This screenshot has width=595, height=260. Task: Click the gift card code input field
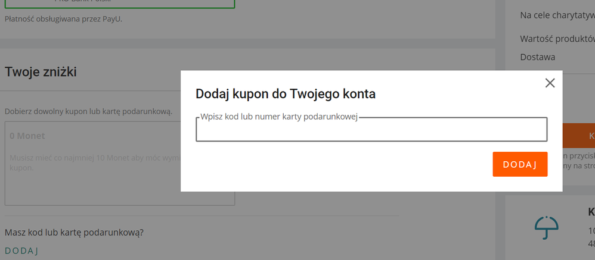point(371,130)
